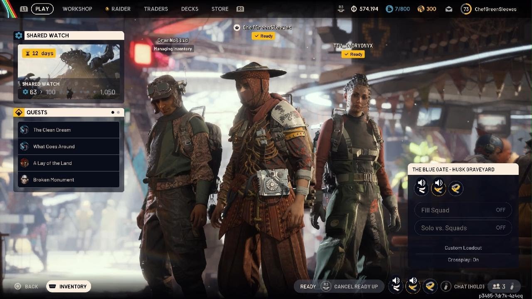Open the Shared Watch event thumbnail
The width and height of the screenshot is (532, 299).
pyautogui.click(x=69, y=72)
